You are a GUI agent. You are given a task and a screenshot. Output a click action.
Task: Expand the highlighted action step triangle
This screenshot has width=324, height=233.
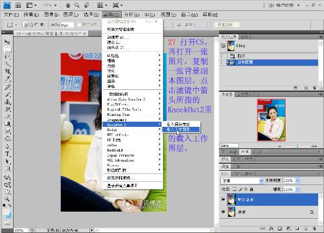pos(227,62)
